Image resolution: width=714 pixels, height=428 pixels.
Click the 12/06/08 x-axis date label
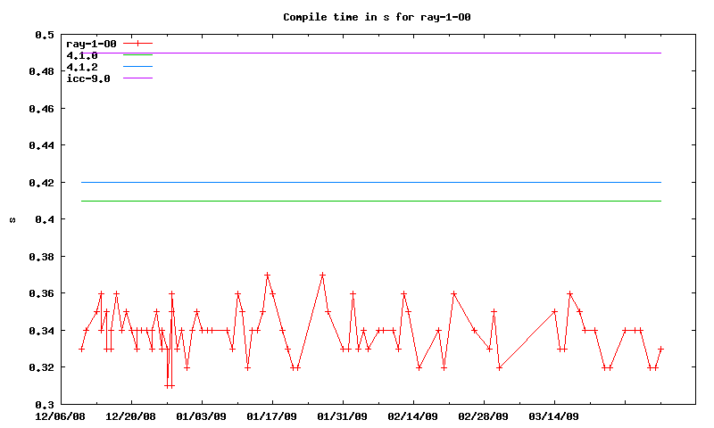[60, 416]
